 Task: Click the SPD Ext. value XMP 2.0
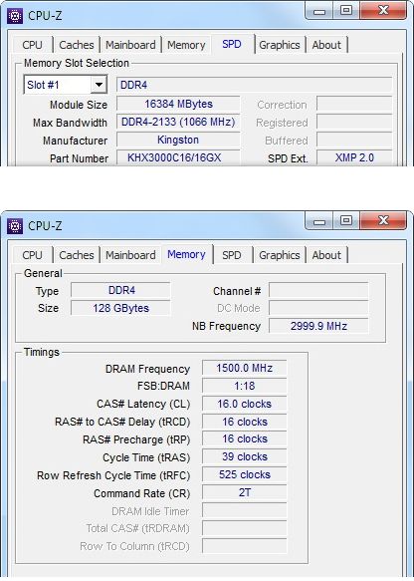point(354,157)
